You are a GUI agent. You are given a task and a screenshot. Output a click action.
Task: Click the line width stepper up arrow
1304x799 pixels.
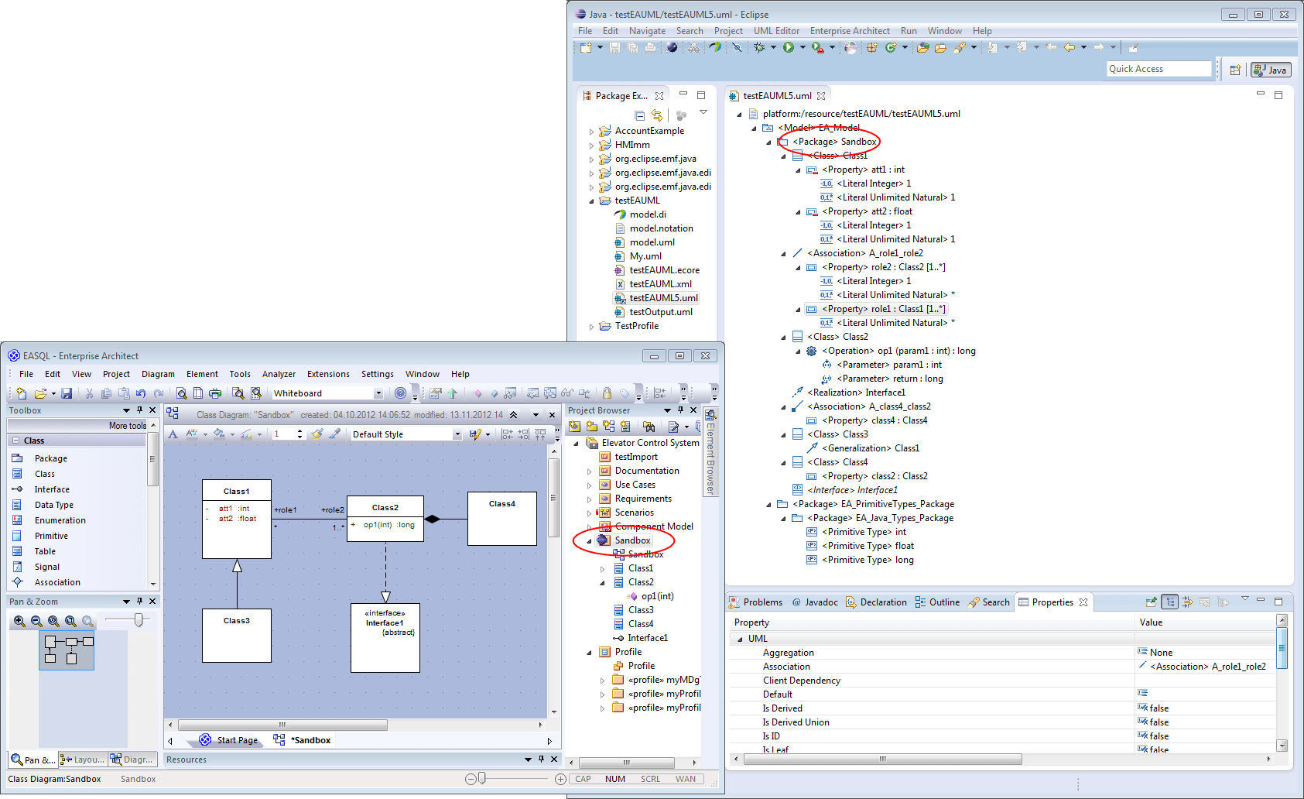299,431
